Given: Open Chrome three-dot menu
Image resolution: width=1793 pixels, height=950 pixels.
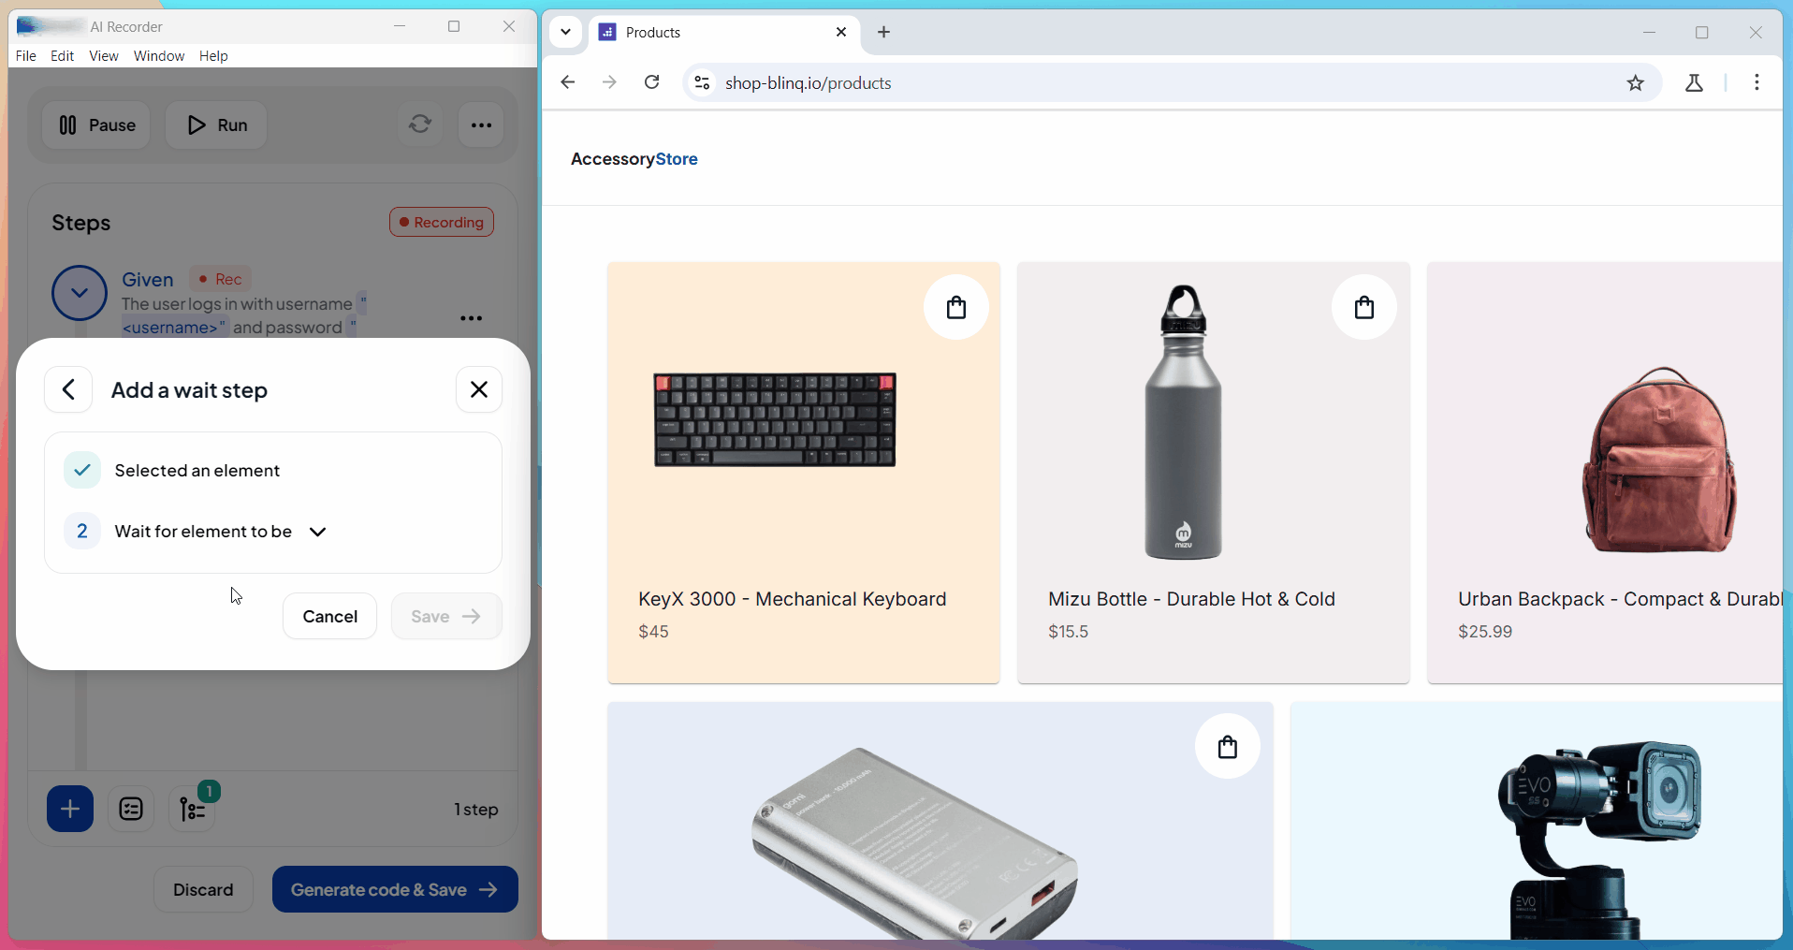Looking at the screenshot, I should pos(1757,82).
